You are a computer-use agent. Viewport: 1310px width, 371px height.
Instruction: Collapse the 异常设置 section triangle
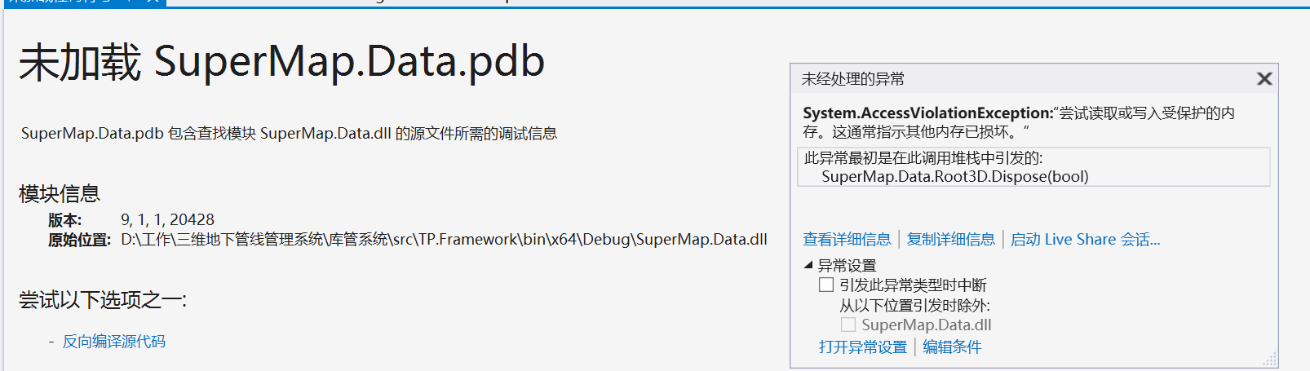pos(808,265)
